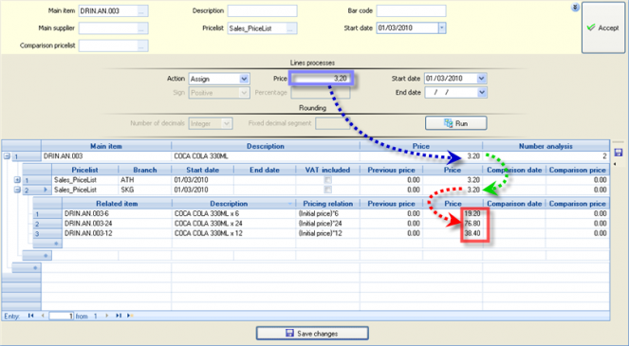The width and height of the screenshot is (629, 346).
Task: Toggle VAT included for ATH row
Action: (328, 180)
